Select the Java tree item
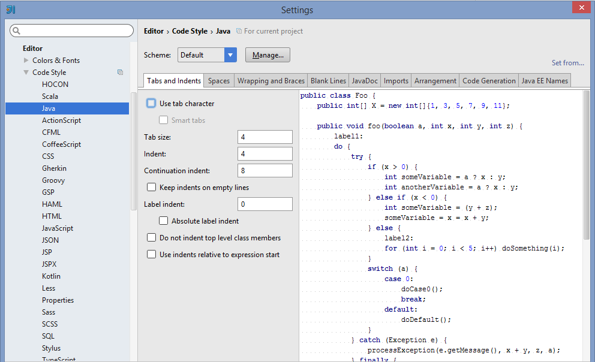 pos(67,108)
